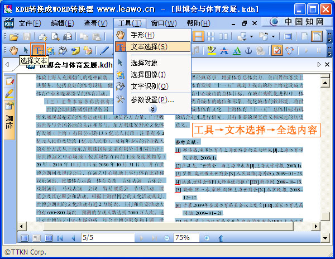Image resolution: width=335 pixels, height=259 pixels.
Task: Expand the full Tools menu chevron
Action: click(152, 109)
